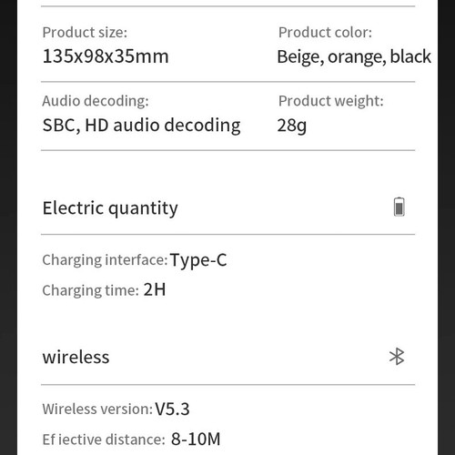Image resolution: width=455 pixels, height=455 pixels.
Task: Click the Charging time label
Action: pyautogui.click(x=91, y=291)
